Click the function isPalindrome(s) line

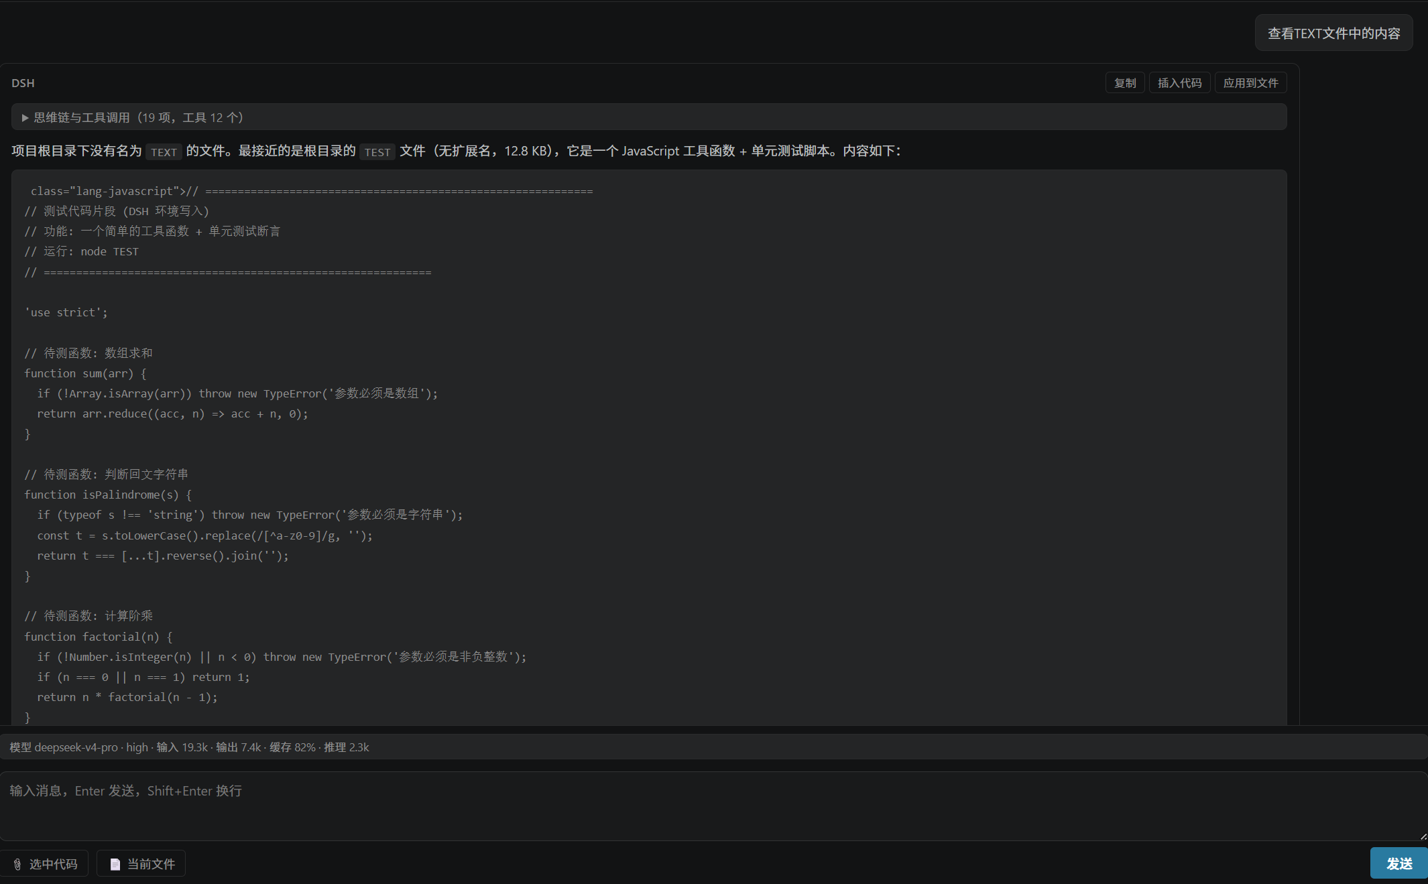[108, 495]
